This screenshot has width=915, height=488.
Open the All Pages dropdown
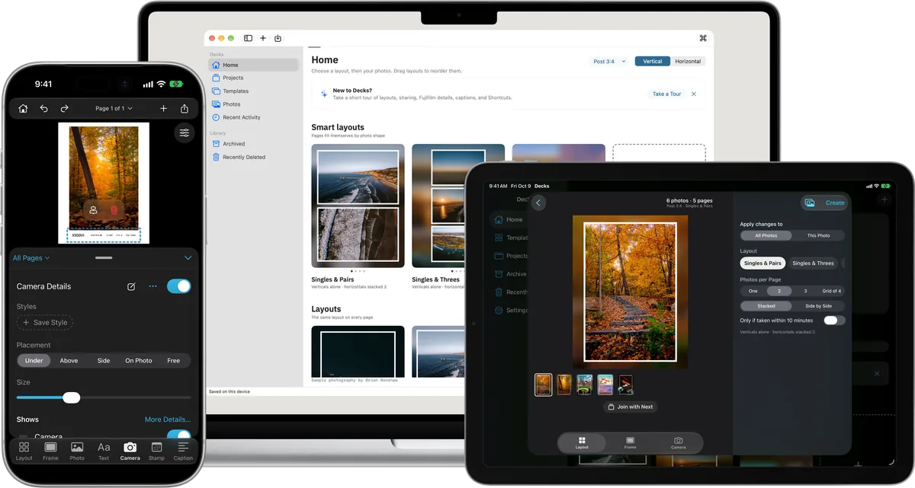[x=30, y=258]
